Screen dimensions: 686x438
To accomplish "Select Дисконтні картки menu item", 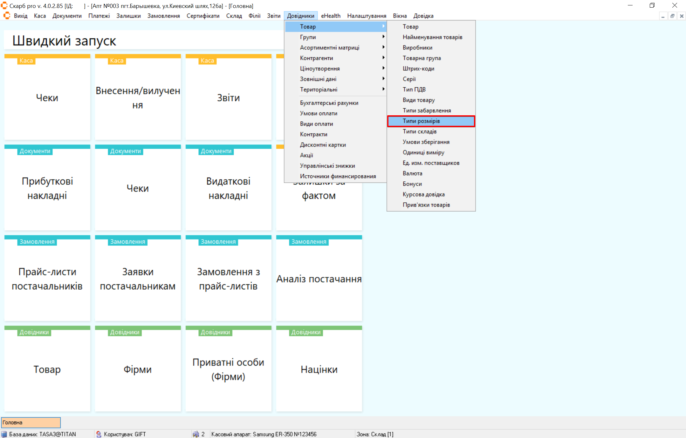I will coord(323,145).
